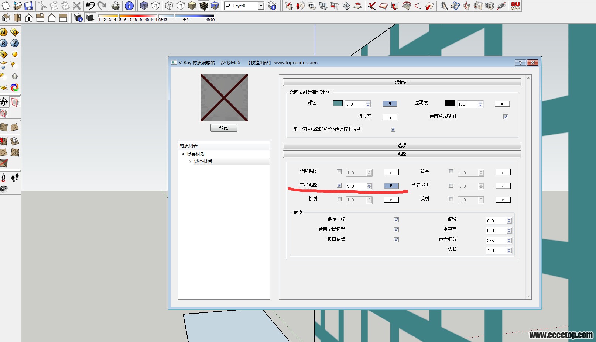Viewport: 596px width, 342px height.
Task: Open V-Ray material editor M icon
Action: click(x=4, y=32)
